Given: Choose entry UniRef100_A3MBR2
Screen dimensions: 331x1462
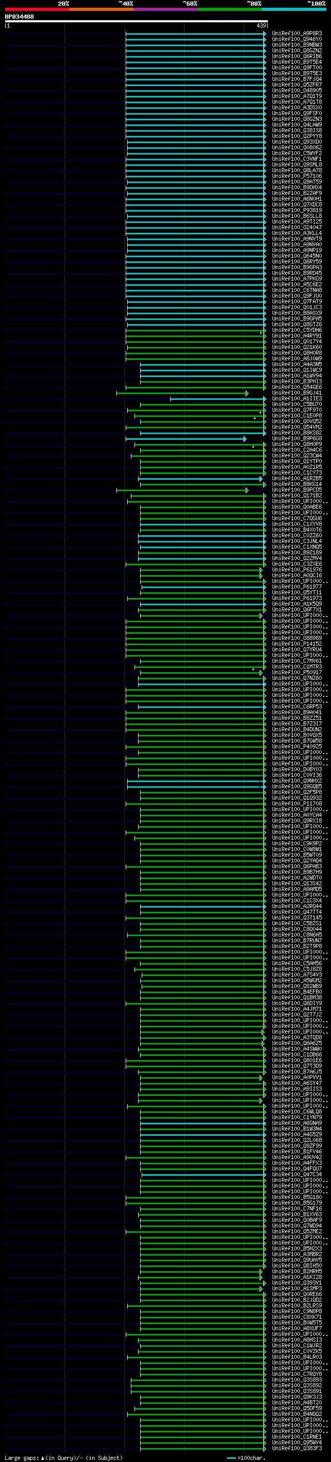Looking at the screenshot, I should [296, 1254].
